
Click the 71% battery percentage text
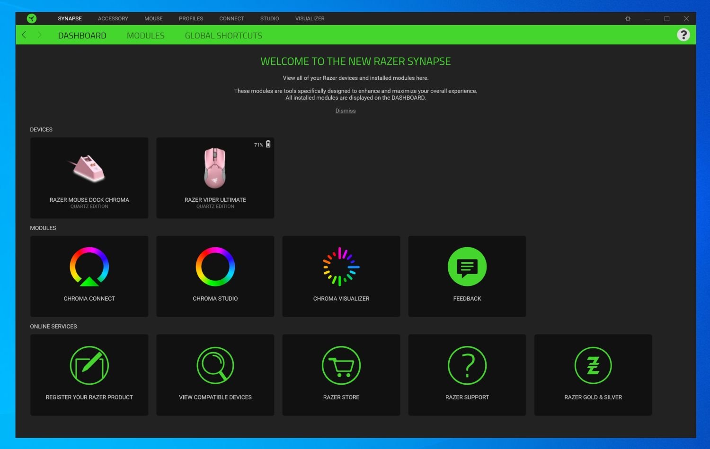(258, 145)
